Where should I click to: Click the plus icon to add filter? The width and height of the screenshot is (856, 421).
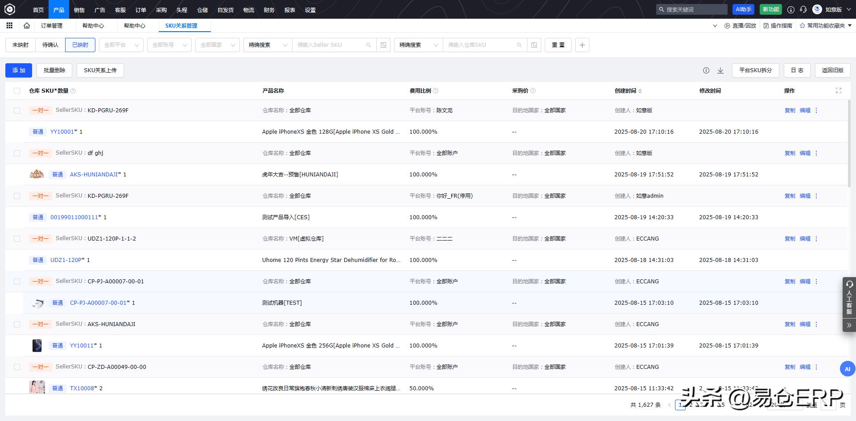582,45
